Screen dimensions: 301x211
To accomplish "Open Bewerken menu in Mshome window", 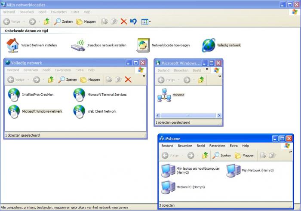I will (185, 146).
